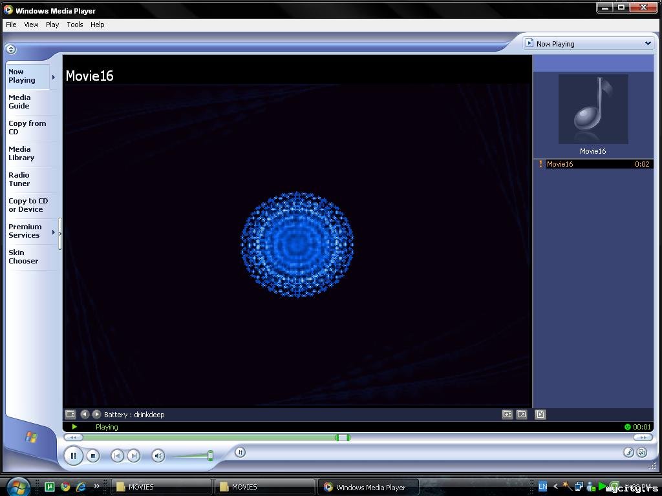Screen dimensions: 662x496
Task: Click the fast forward button on the seek bar
Action: point(643,437)
